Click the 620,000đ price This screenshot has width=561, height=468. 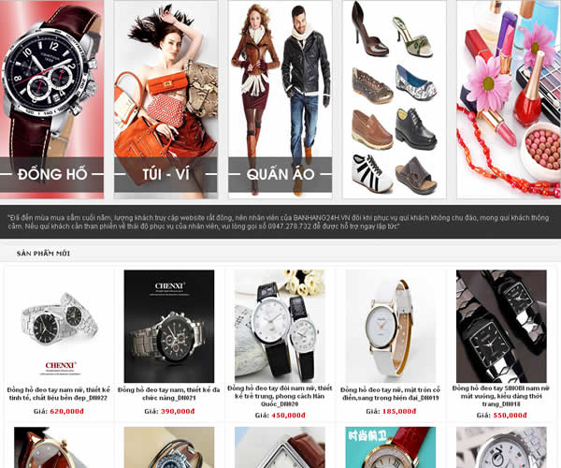(x=67, y=411)
